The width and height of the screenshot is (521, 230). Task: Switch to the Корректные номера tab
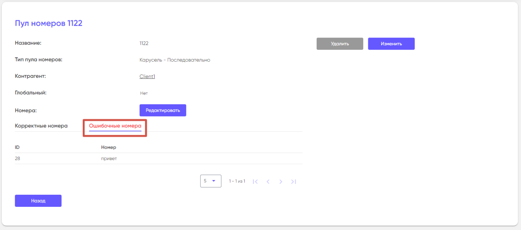click(x=41, y=126)
